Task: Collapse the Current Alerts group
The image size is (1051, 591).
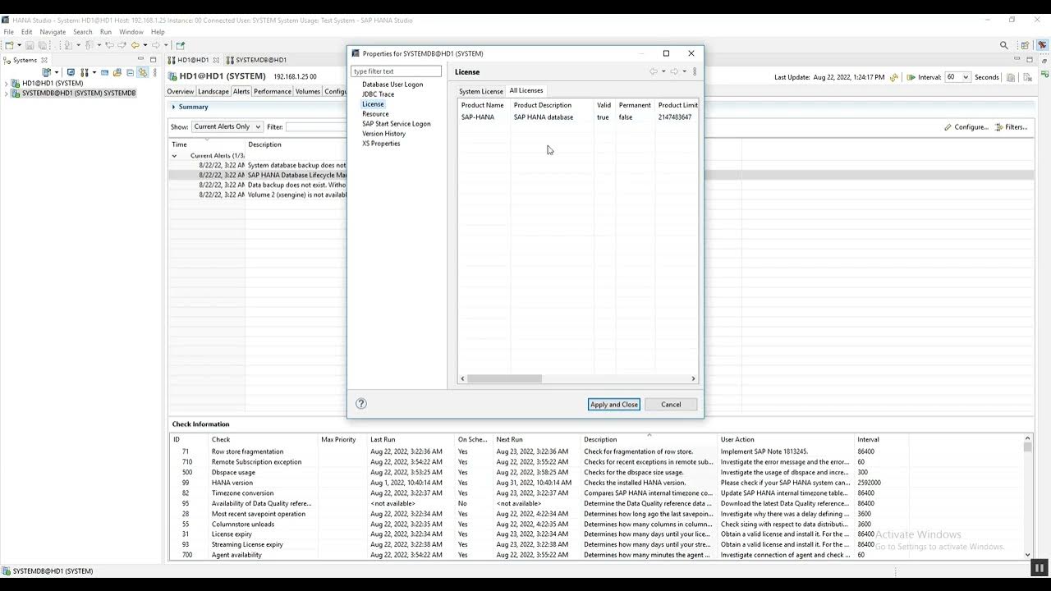Action: click(x=174, y=155)
